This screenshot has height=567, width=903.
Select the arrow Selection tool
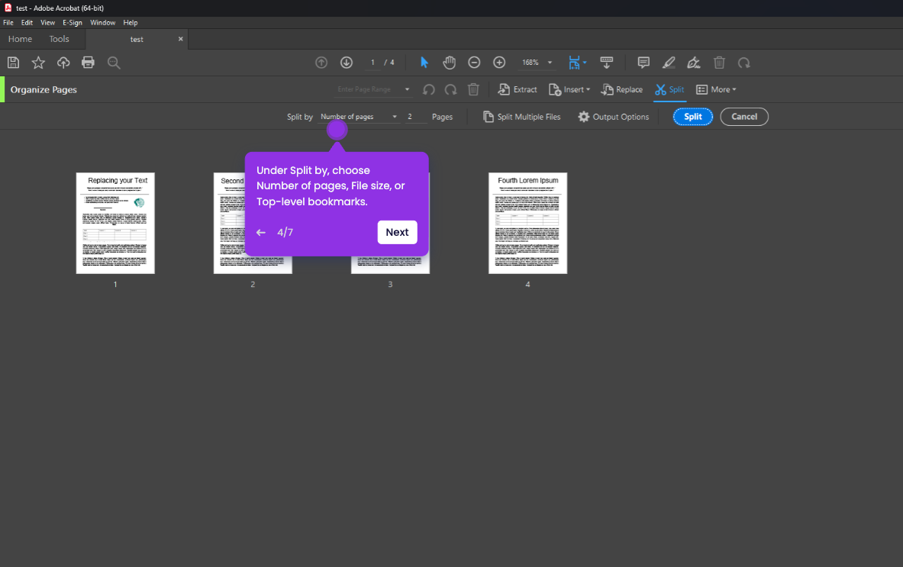pos(424,63)
